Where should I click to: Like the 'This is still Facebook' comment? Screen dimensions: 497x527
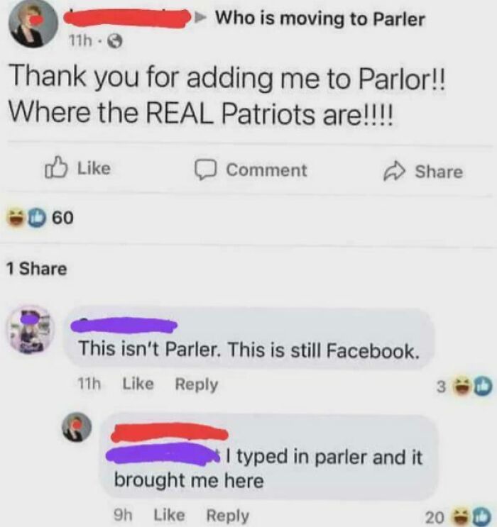[138, 384]
